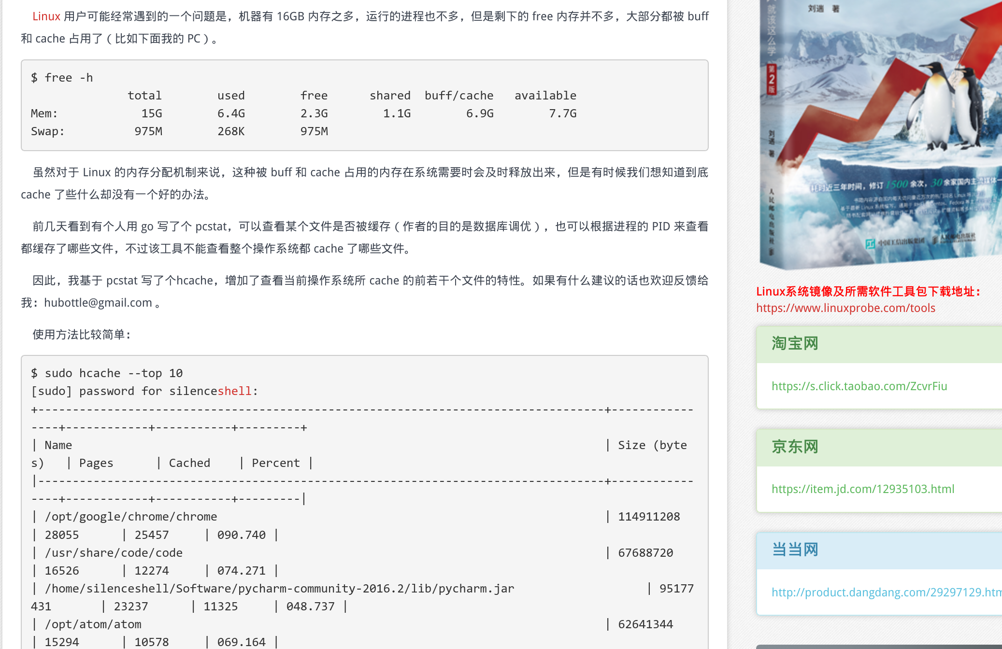Viewport: 1002px width, 649px height.
Task: Open the Taobao s.click.taobao.com link
Action: click(859, 386)
